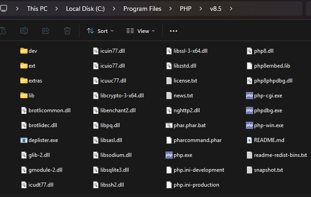
Task: Click the v8.5 breadcrumb segment
Action: 216,9
